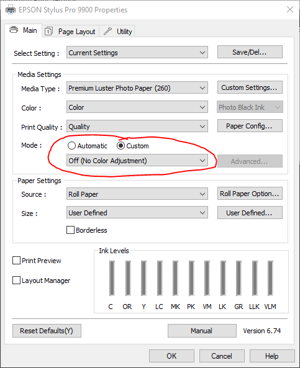The image size is (300, 368).
Task: Click the wrench icon on Utility tab
Action: coord(107,31)
